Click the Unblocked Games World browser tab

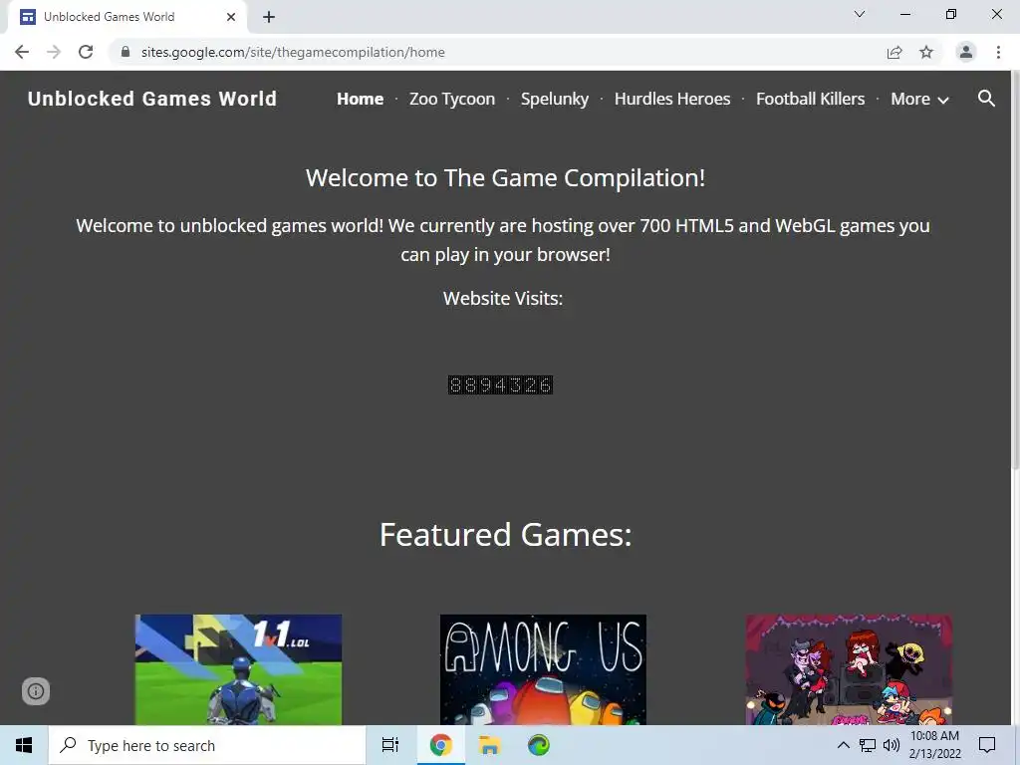[x=127, y=17]
